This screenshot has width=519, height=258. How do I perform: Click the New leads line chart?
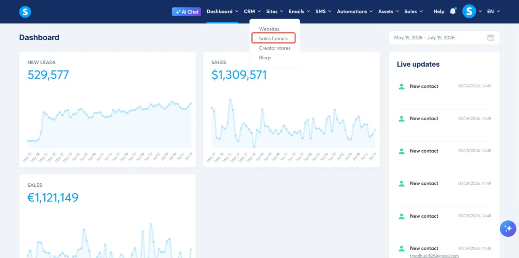[109, 124]
